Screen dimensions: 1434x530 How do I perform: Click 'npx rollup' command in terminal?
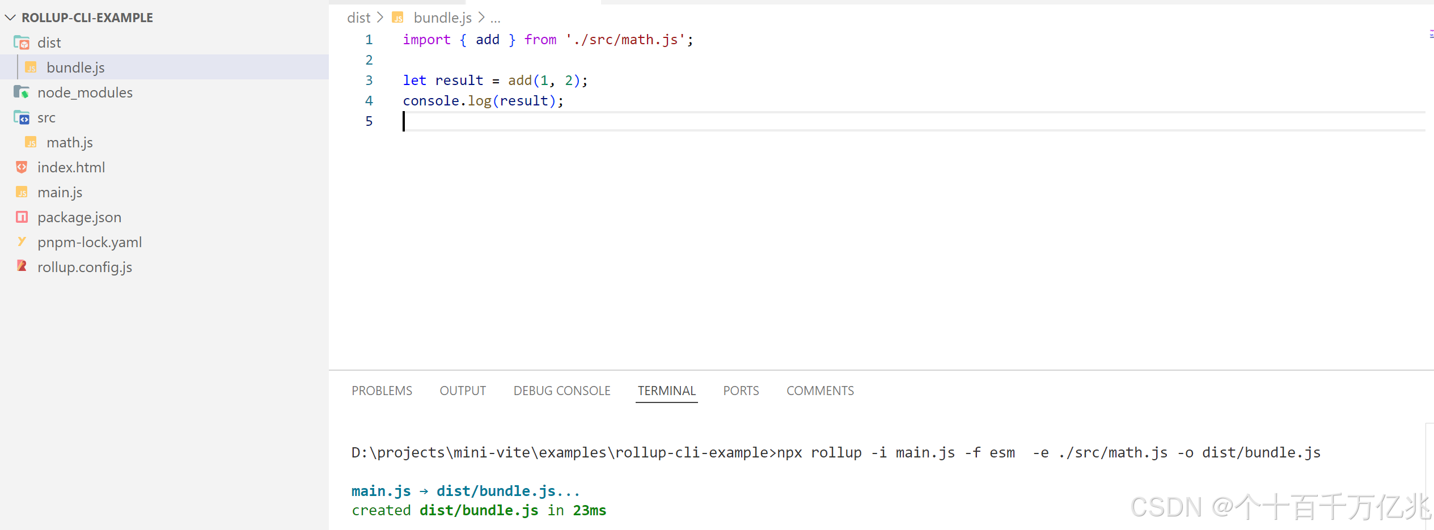pyautogui.click(x=819, y=452)
